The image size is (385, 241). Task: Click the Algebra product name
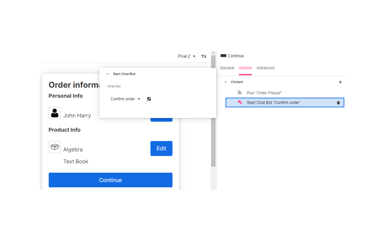coord(73,149)
